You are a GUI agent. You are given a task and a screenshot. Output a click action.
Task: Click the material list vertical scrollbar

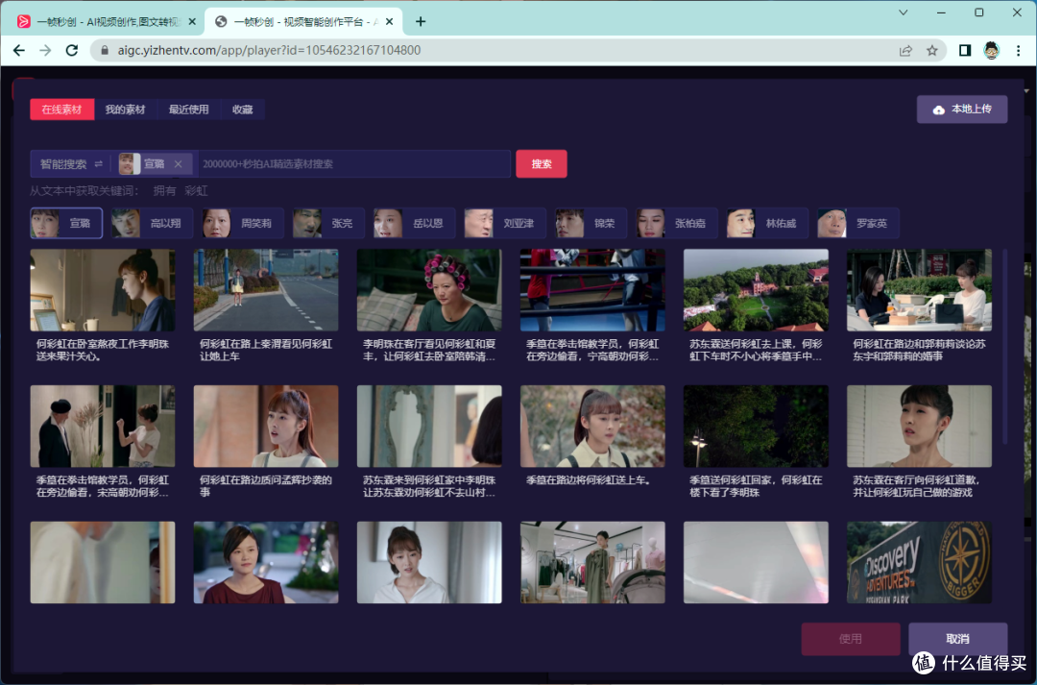[x=1004, y=347]
